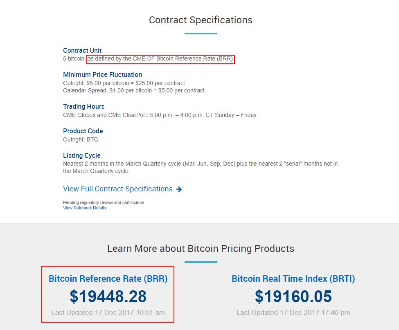Click the Bitcoin Real Time Index (BRTI) title
The image size is (399, 330).
point(293,279)
